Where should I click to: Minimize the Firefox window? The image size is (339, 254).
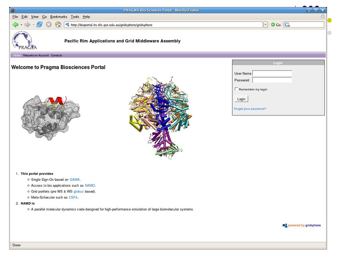[x=309, y=10]
